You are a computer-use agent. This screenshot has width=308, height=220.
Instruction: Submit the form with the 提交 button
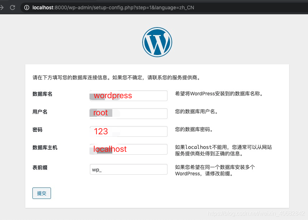pos(42,193)
